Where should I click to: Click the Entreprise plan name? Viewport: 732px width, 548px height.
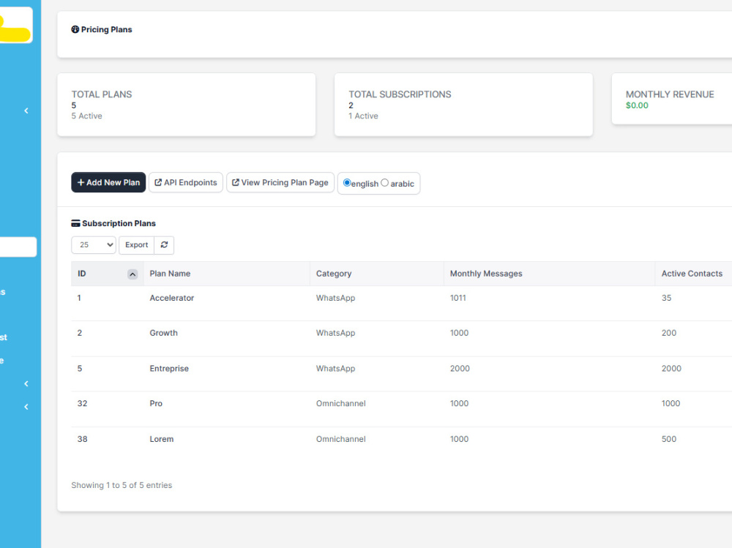[x=169, y=368]
